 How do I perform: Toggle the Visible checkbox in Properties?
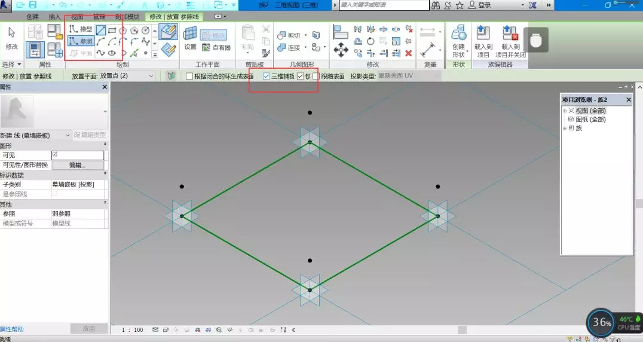pyautogui.click(x=55, y=155)
